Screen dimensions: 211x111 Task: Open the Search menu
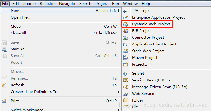pyautogui.click(x=85, y=4)
